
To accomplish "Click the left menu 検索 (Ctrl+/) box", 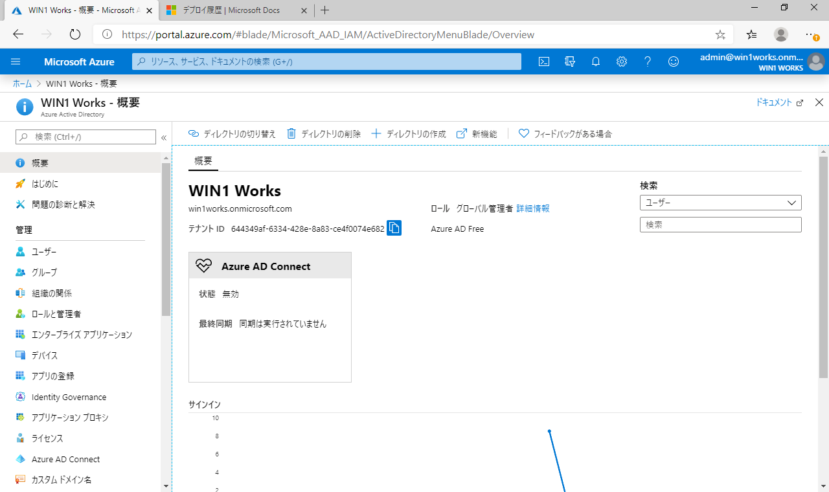I will tap(85, 137).
